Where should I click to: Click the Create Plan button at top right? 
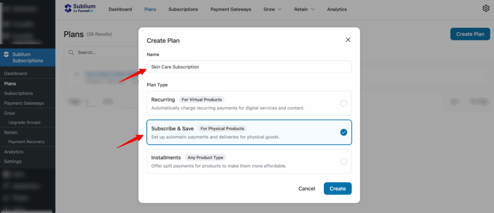tap(470, 34)
